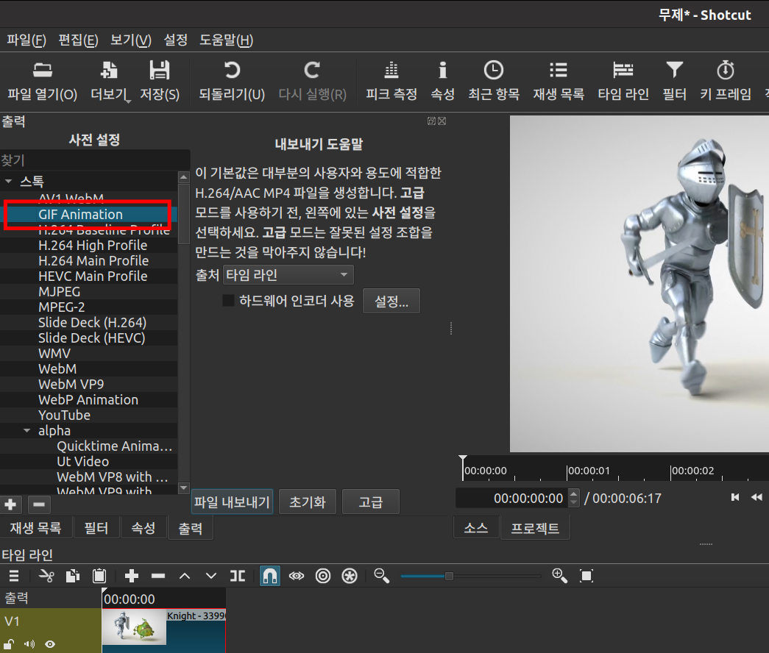Hide V1 track eye icon
Image resolution: width=769 pixels, height=653 pixels.
pyautogui.click(x=50, y=643)
